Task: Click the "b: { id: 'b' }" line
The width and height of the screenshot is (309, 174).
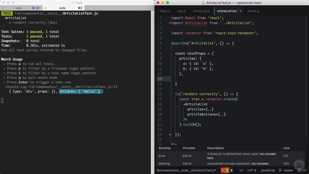Action: point(198,69)
